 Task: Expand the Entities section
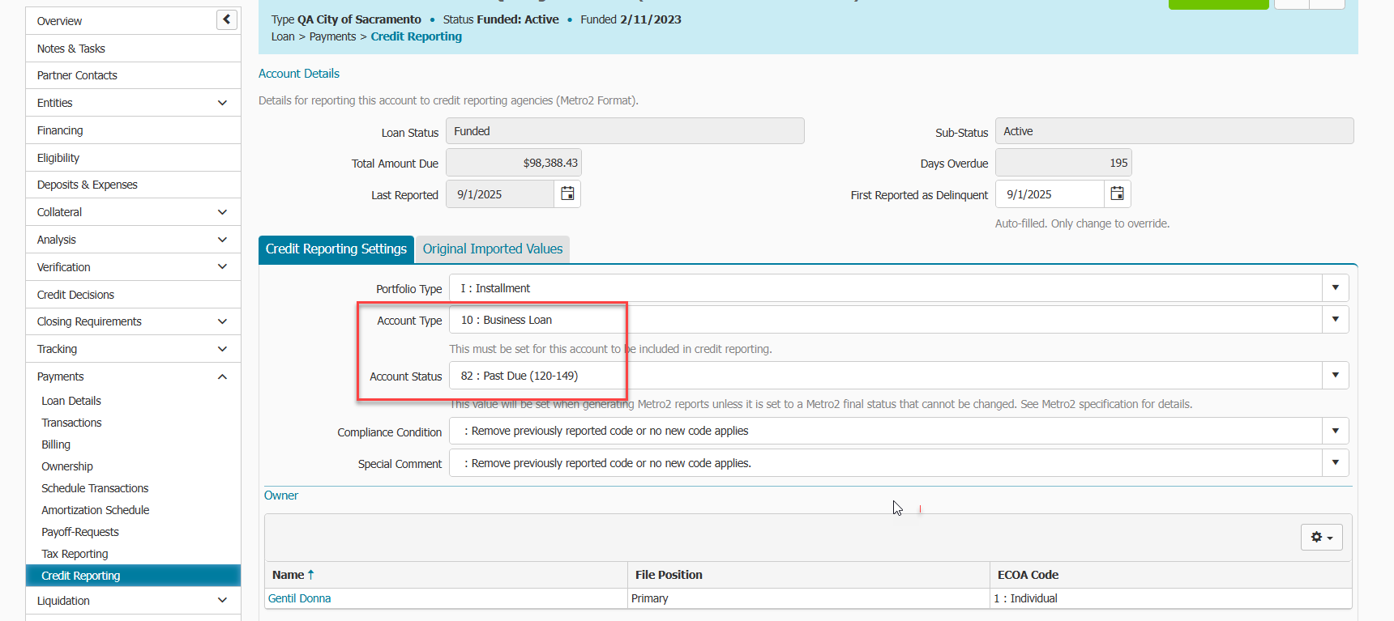coord(222,103)
